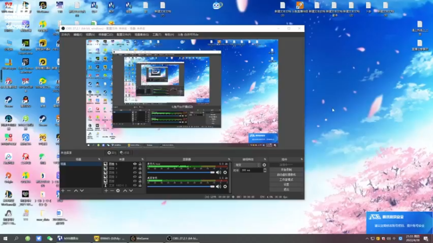Click the 开始录制 start recording button
This screenshot has width=433, height=243.
click(x=286, y=170)
